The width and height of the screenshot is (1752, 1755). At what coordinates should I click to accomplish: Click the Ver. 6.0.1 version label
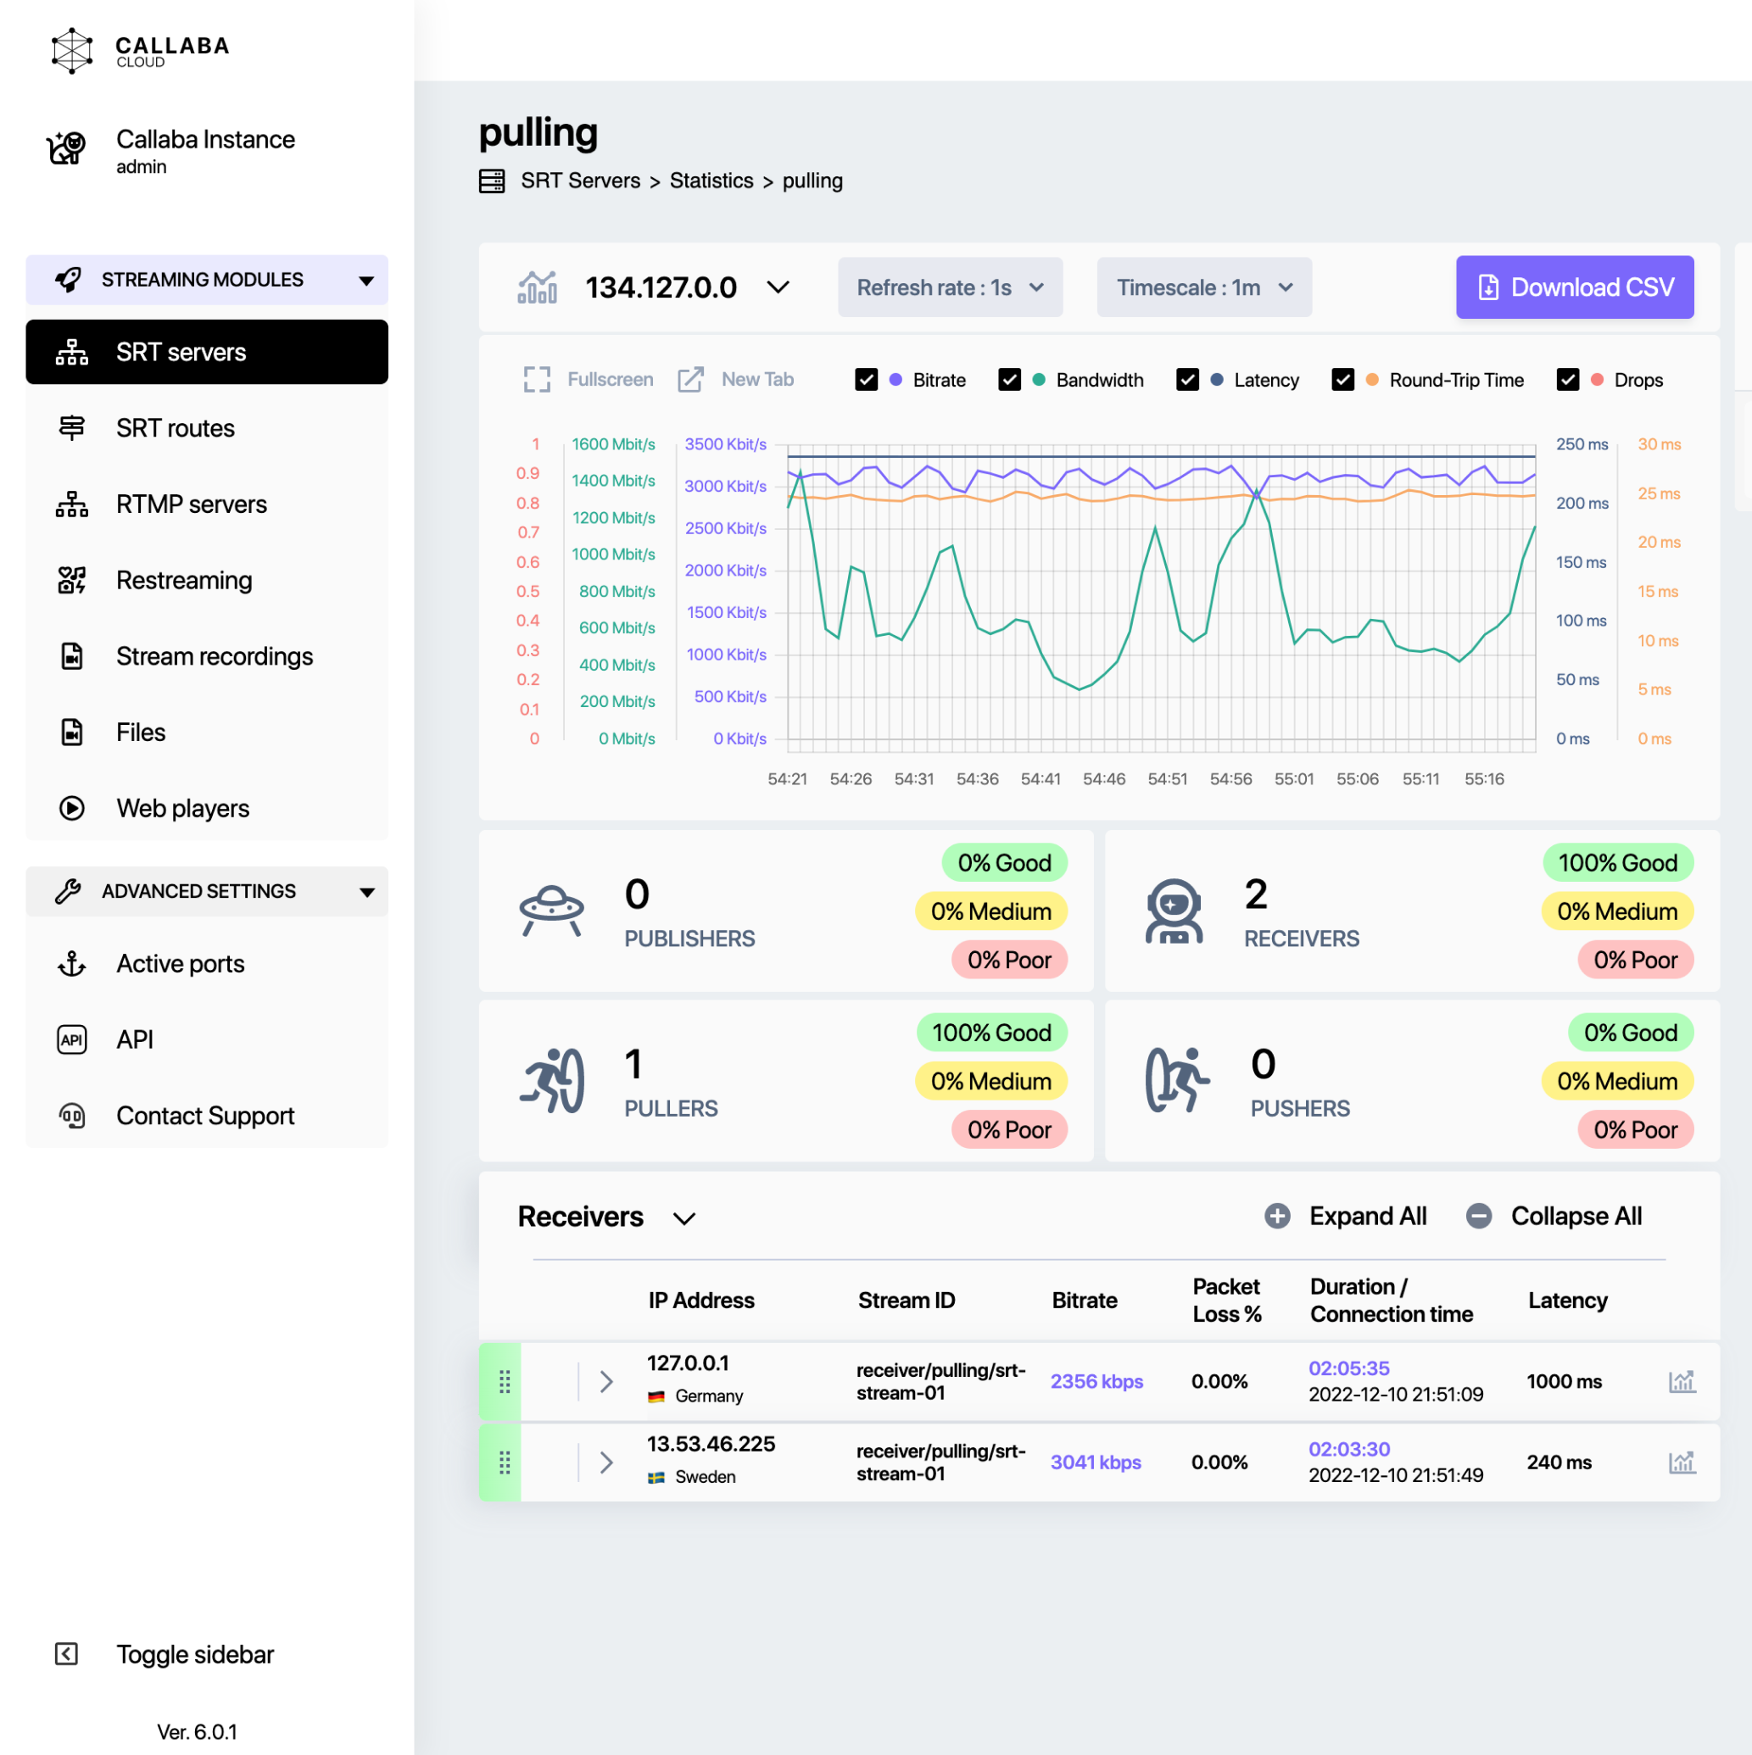[x=198, y=1731]
